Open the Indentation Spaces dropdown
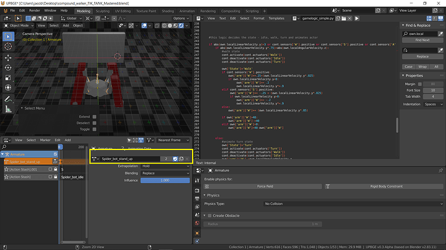 [433, 104]
